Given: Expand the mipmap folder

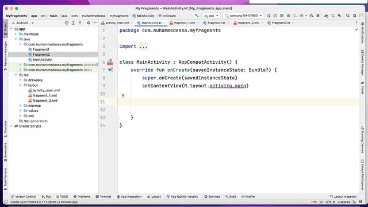Looking at the screenshot, I should (x=20, y=106).
